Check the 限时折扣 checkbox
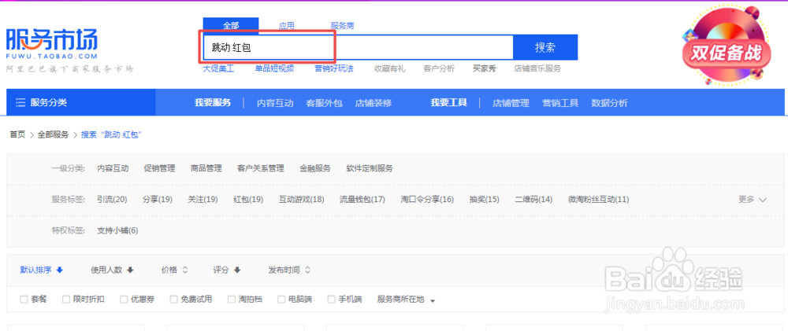Screen dimensions: 788x331 [x=66, y=300]
